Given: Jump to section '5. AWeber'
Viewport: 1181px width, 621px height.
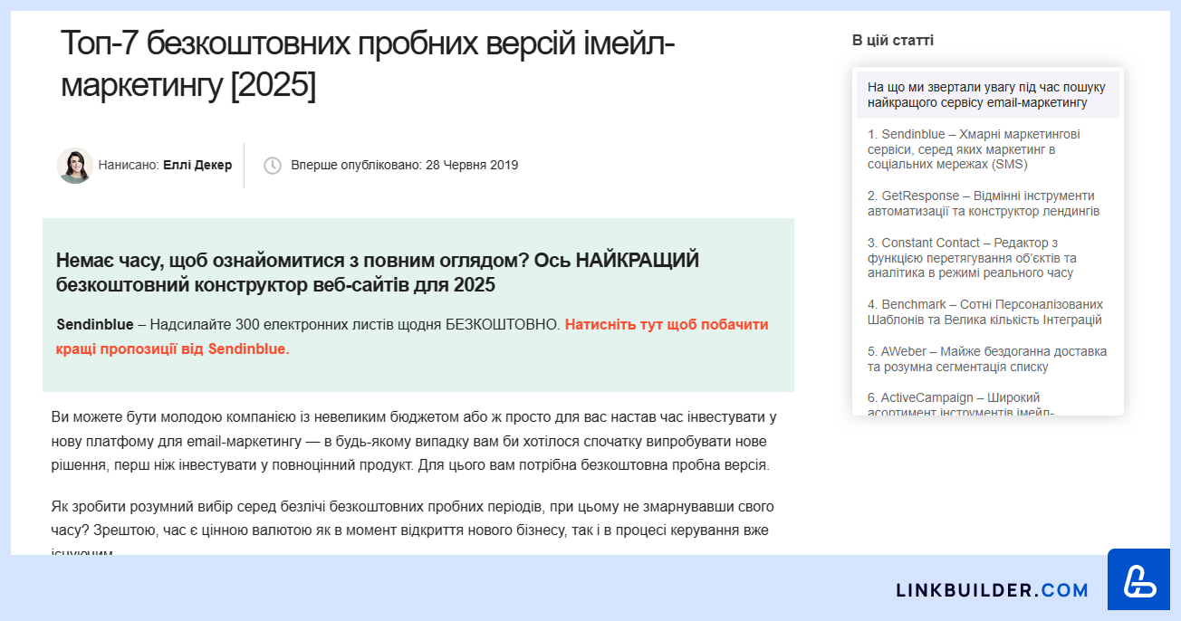Looking at the screenshot, I should (x=988, y=359).
